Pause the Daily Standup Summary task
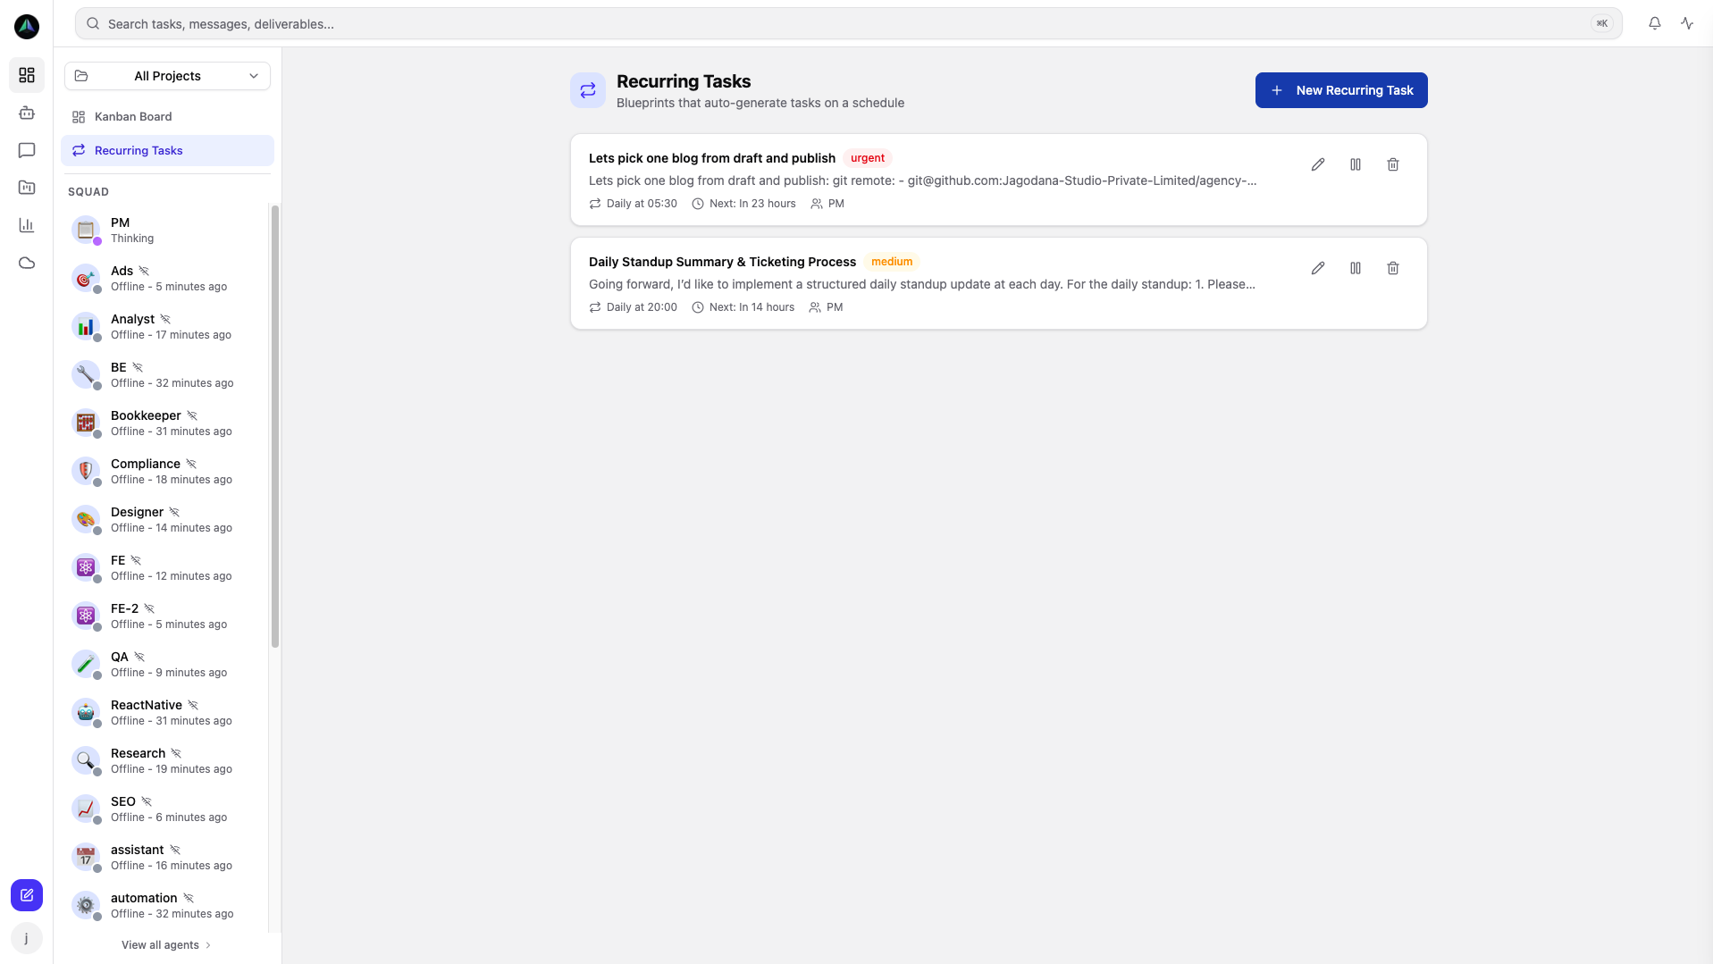Image resolution: width=1713 pixels, height=964 pixels. 1355,268
